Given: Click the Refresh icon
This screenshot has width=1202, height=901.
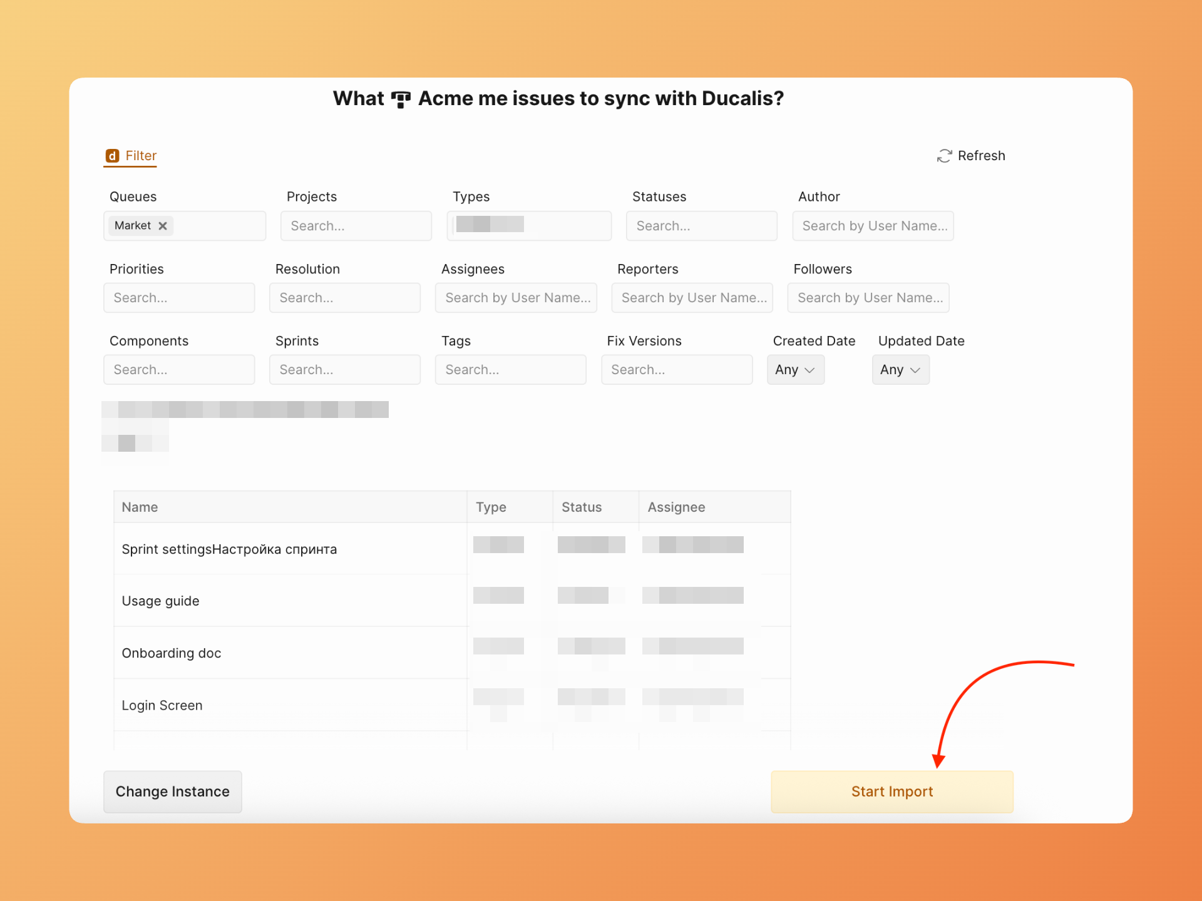Looking at the screenshot, I should pos(944,156).
